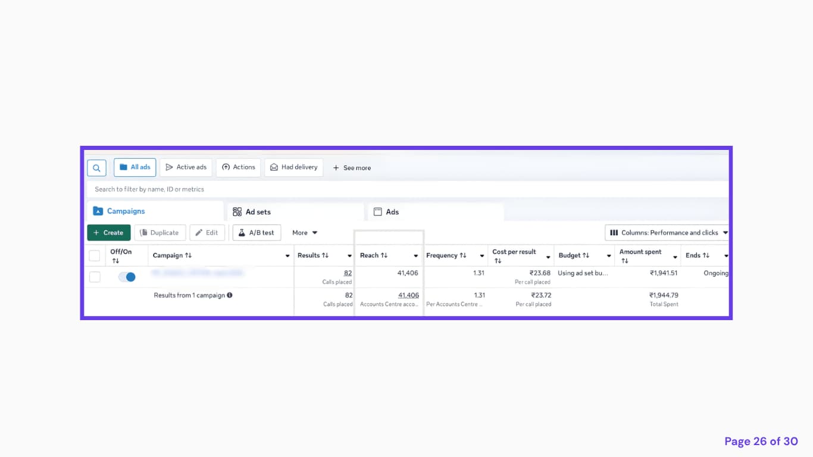The height and width of the screenshot is (457, 813).
Task: Tick the campaign row checkbox
Action: (95, 277)
